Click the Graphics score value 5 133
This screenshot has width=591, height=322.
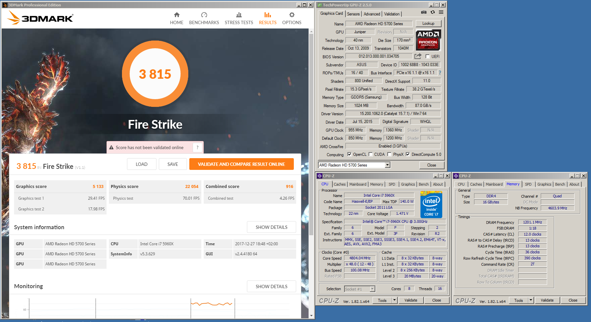tap(98, 187)
